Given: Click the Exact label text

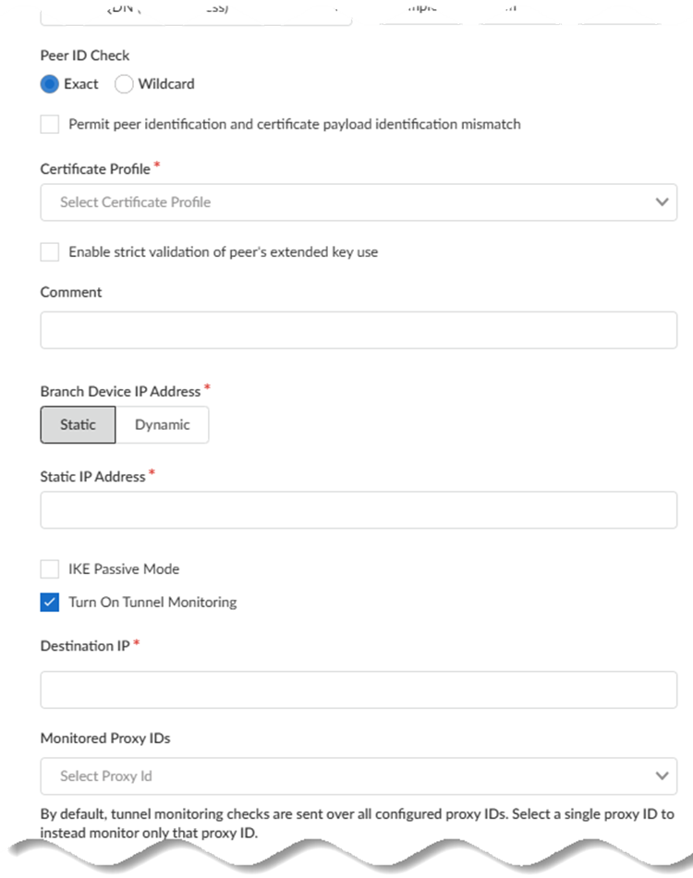Looking at the screenshot, I should pos(81,84).
